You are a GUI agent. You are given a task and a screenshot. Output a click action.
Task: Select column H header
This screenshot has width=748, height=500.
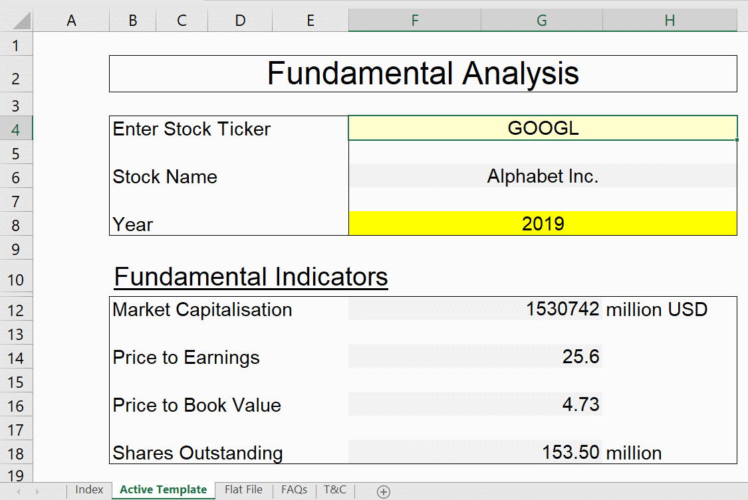(x=670, y=21)
